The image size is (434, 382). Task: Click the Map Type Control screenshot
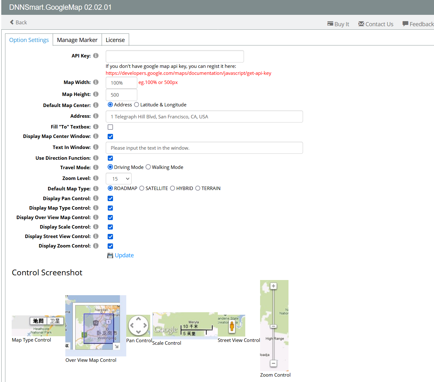tap(39, 326)
